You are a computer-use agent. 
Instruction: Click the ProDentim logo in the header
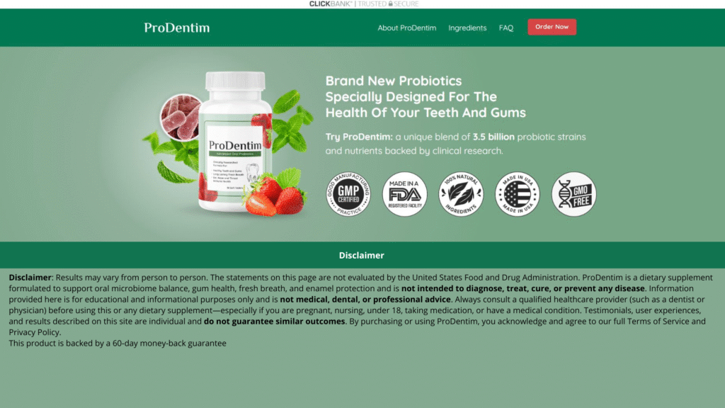[x=176, y=28]
